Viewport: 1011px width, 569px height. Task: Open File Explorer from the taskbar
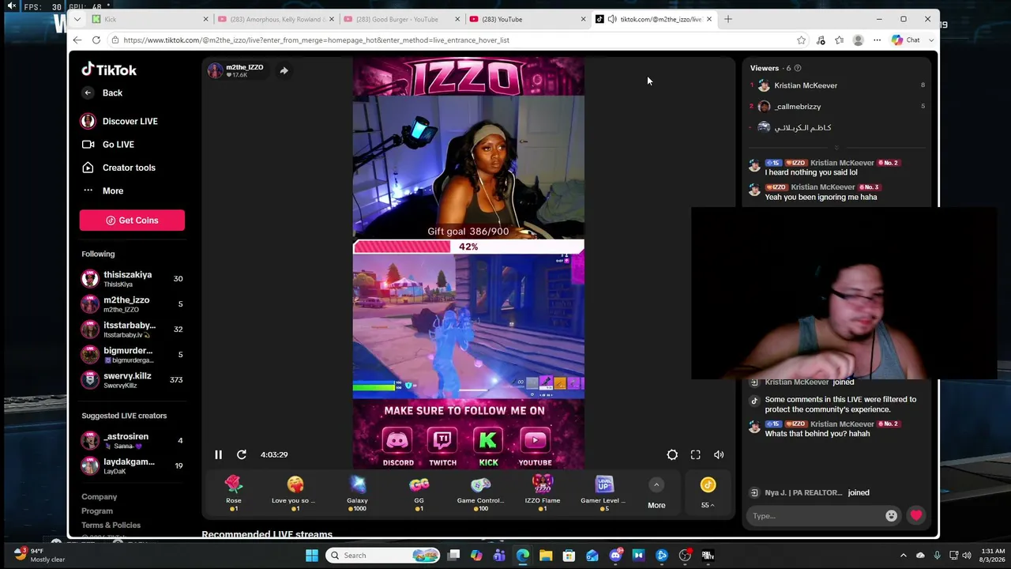click(546, 556)
